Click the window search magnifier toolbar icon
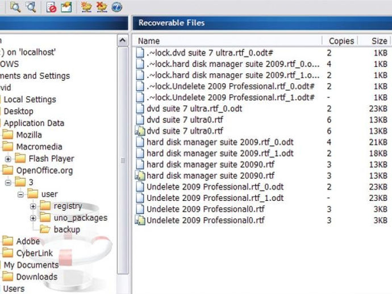This screenshot has height=294, width=392. tap(31, 7)
